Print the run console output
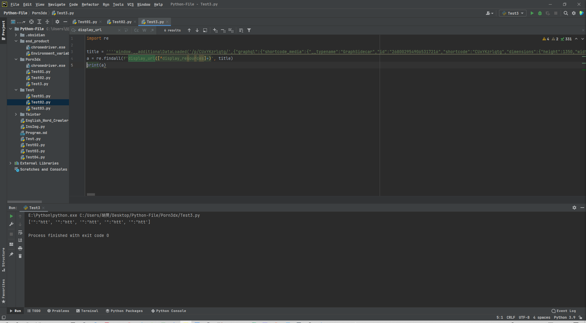This screenshot has width=586, height=323. tap(20, 248)
